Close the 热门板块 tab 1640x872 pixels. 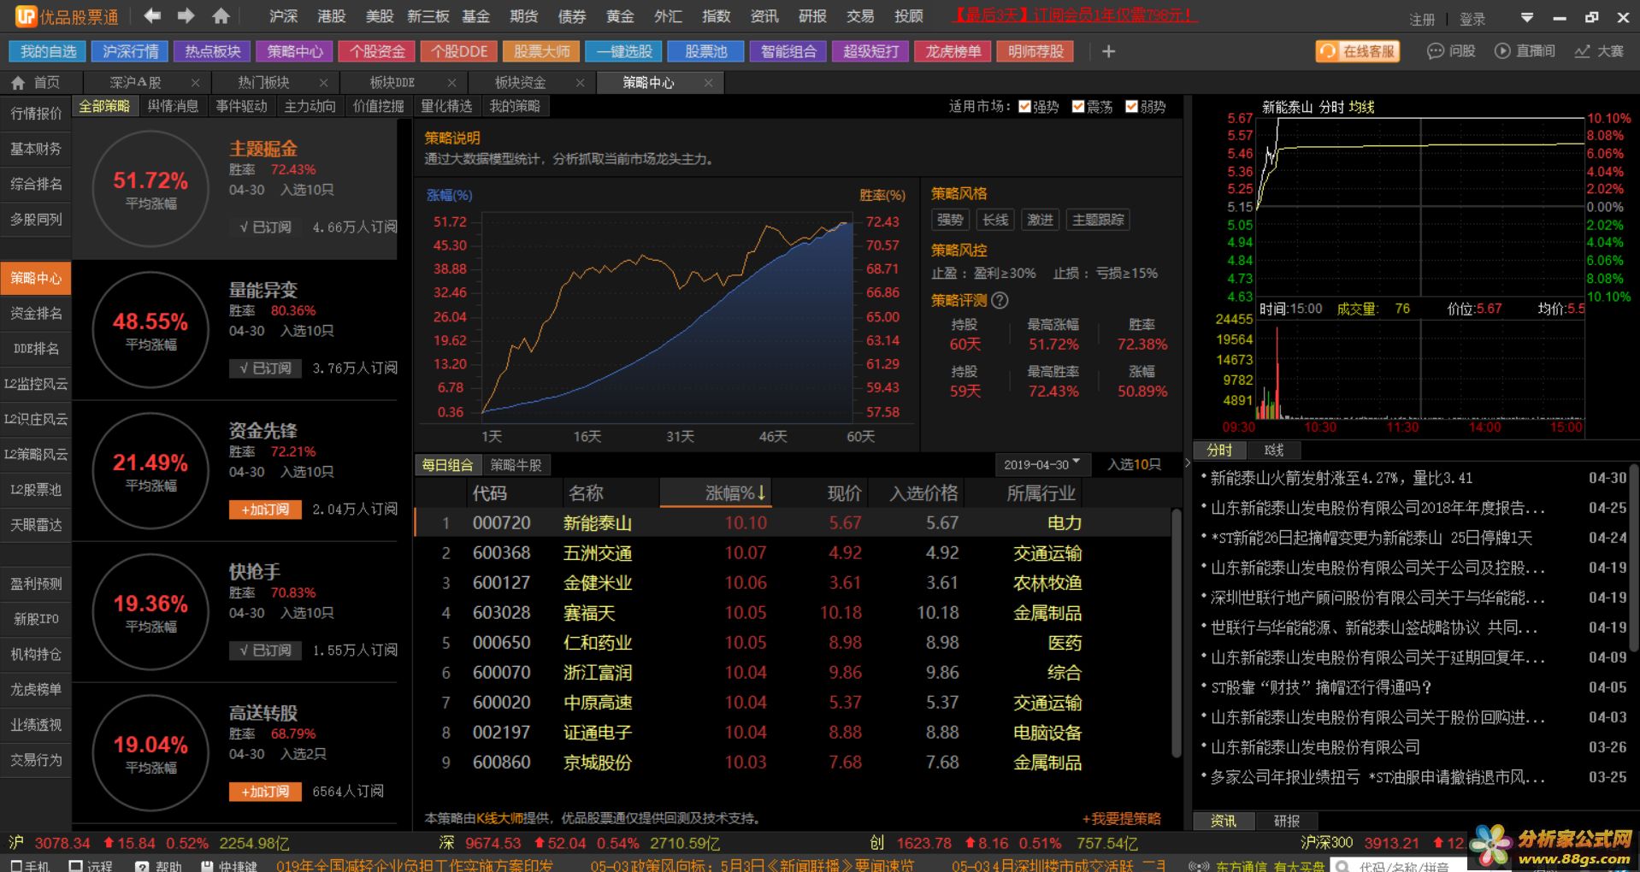pyautogui.click(x=323, y=83)
